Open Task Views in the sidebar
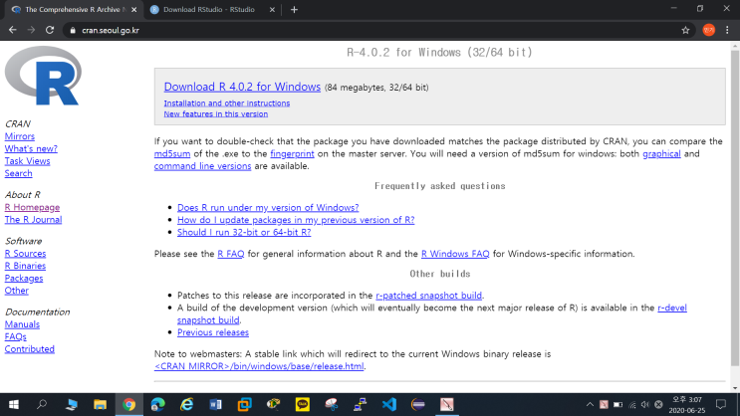Screen dimensions: 740x416 click(x=27, y=161)
